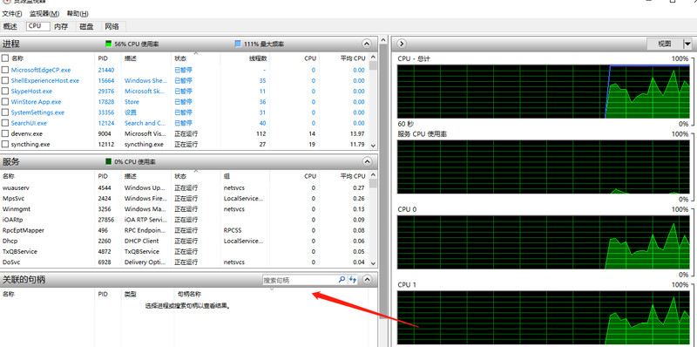Open the 文件(F) menu
Image resolution: width=697 pixels, height=347 pixels.
tap(12, 14)
